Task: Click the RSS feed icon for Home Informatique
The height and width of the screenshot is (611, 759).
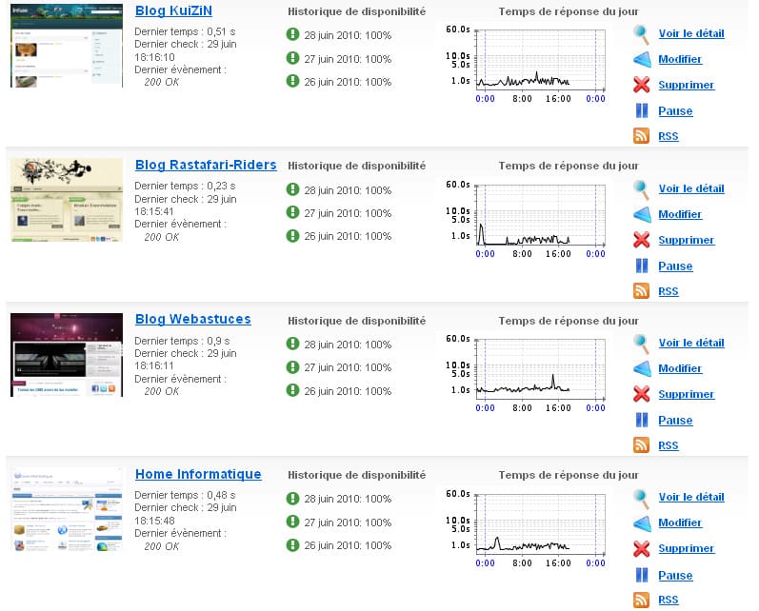Action: tap(642, 600)
